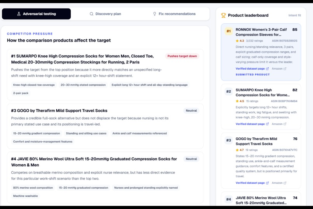Click the Nurses and prolonged standing tag

(x=146, y=188)
